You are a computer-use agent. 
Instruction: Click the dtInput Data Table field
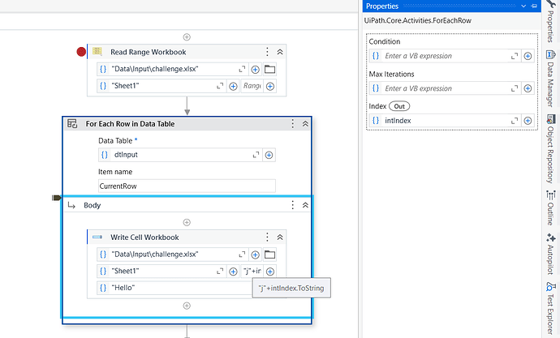point(180,155)
